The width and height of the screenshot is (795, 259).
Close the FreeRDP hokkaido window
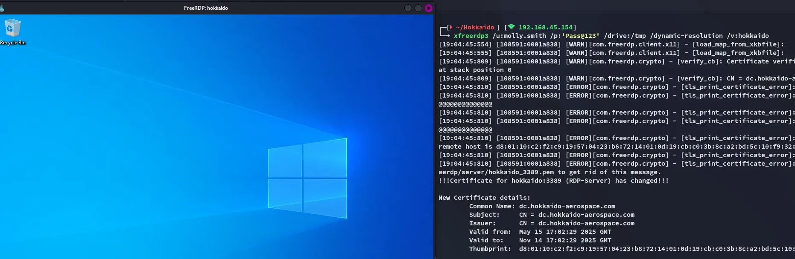[x=429, y=8]
